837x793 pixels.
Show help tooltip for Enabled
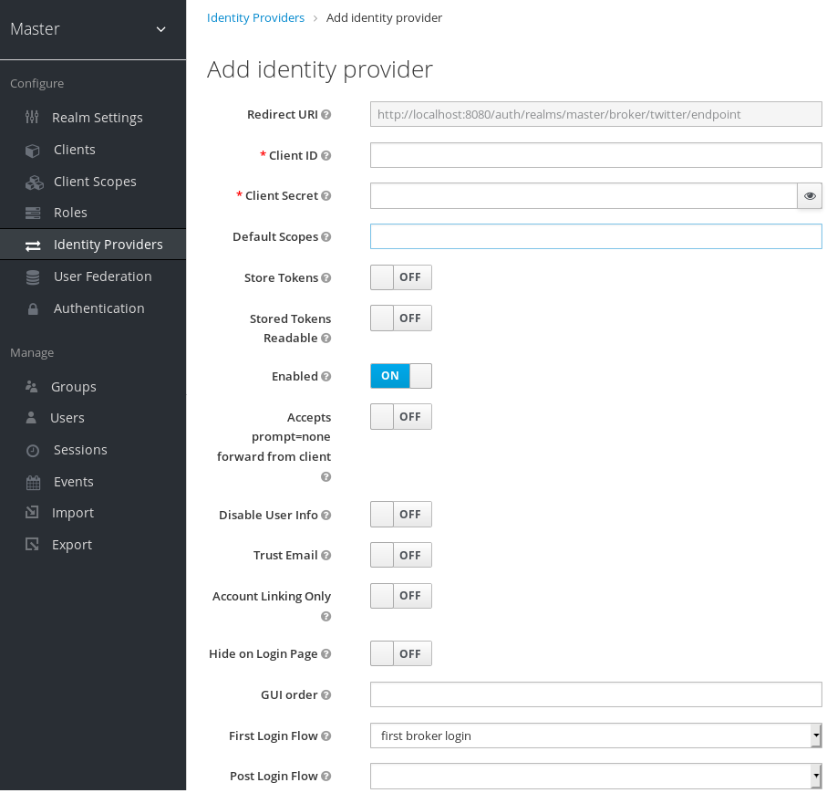click(x=326, y=376)
